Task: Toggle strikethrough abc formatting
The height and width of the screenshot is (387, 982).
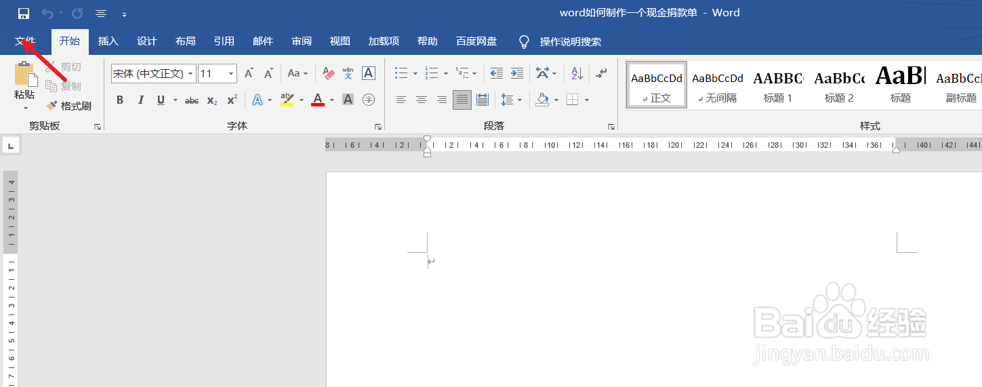Action: (x=192, y=100)
